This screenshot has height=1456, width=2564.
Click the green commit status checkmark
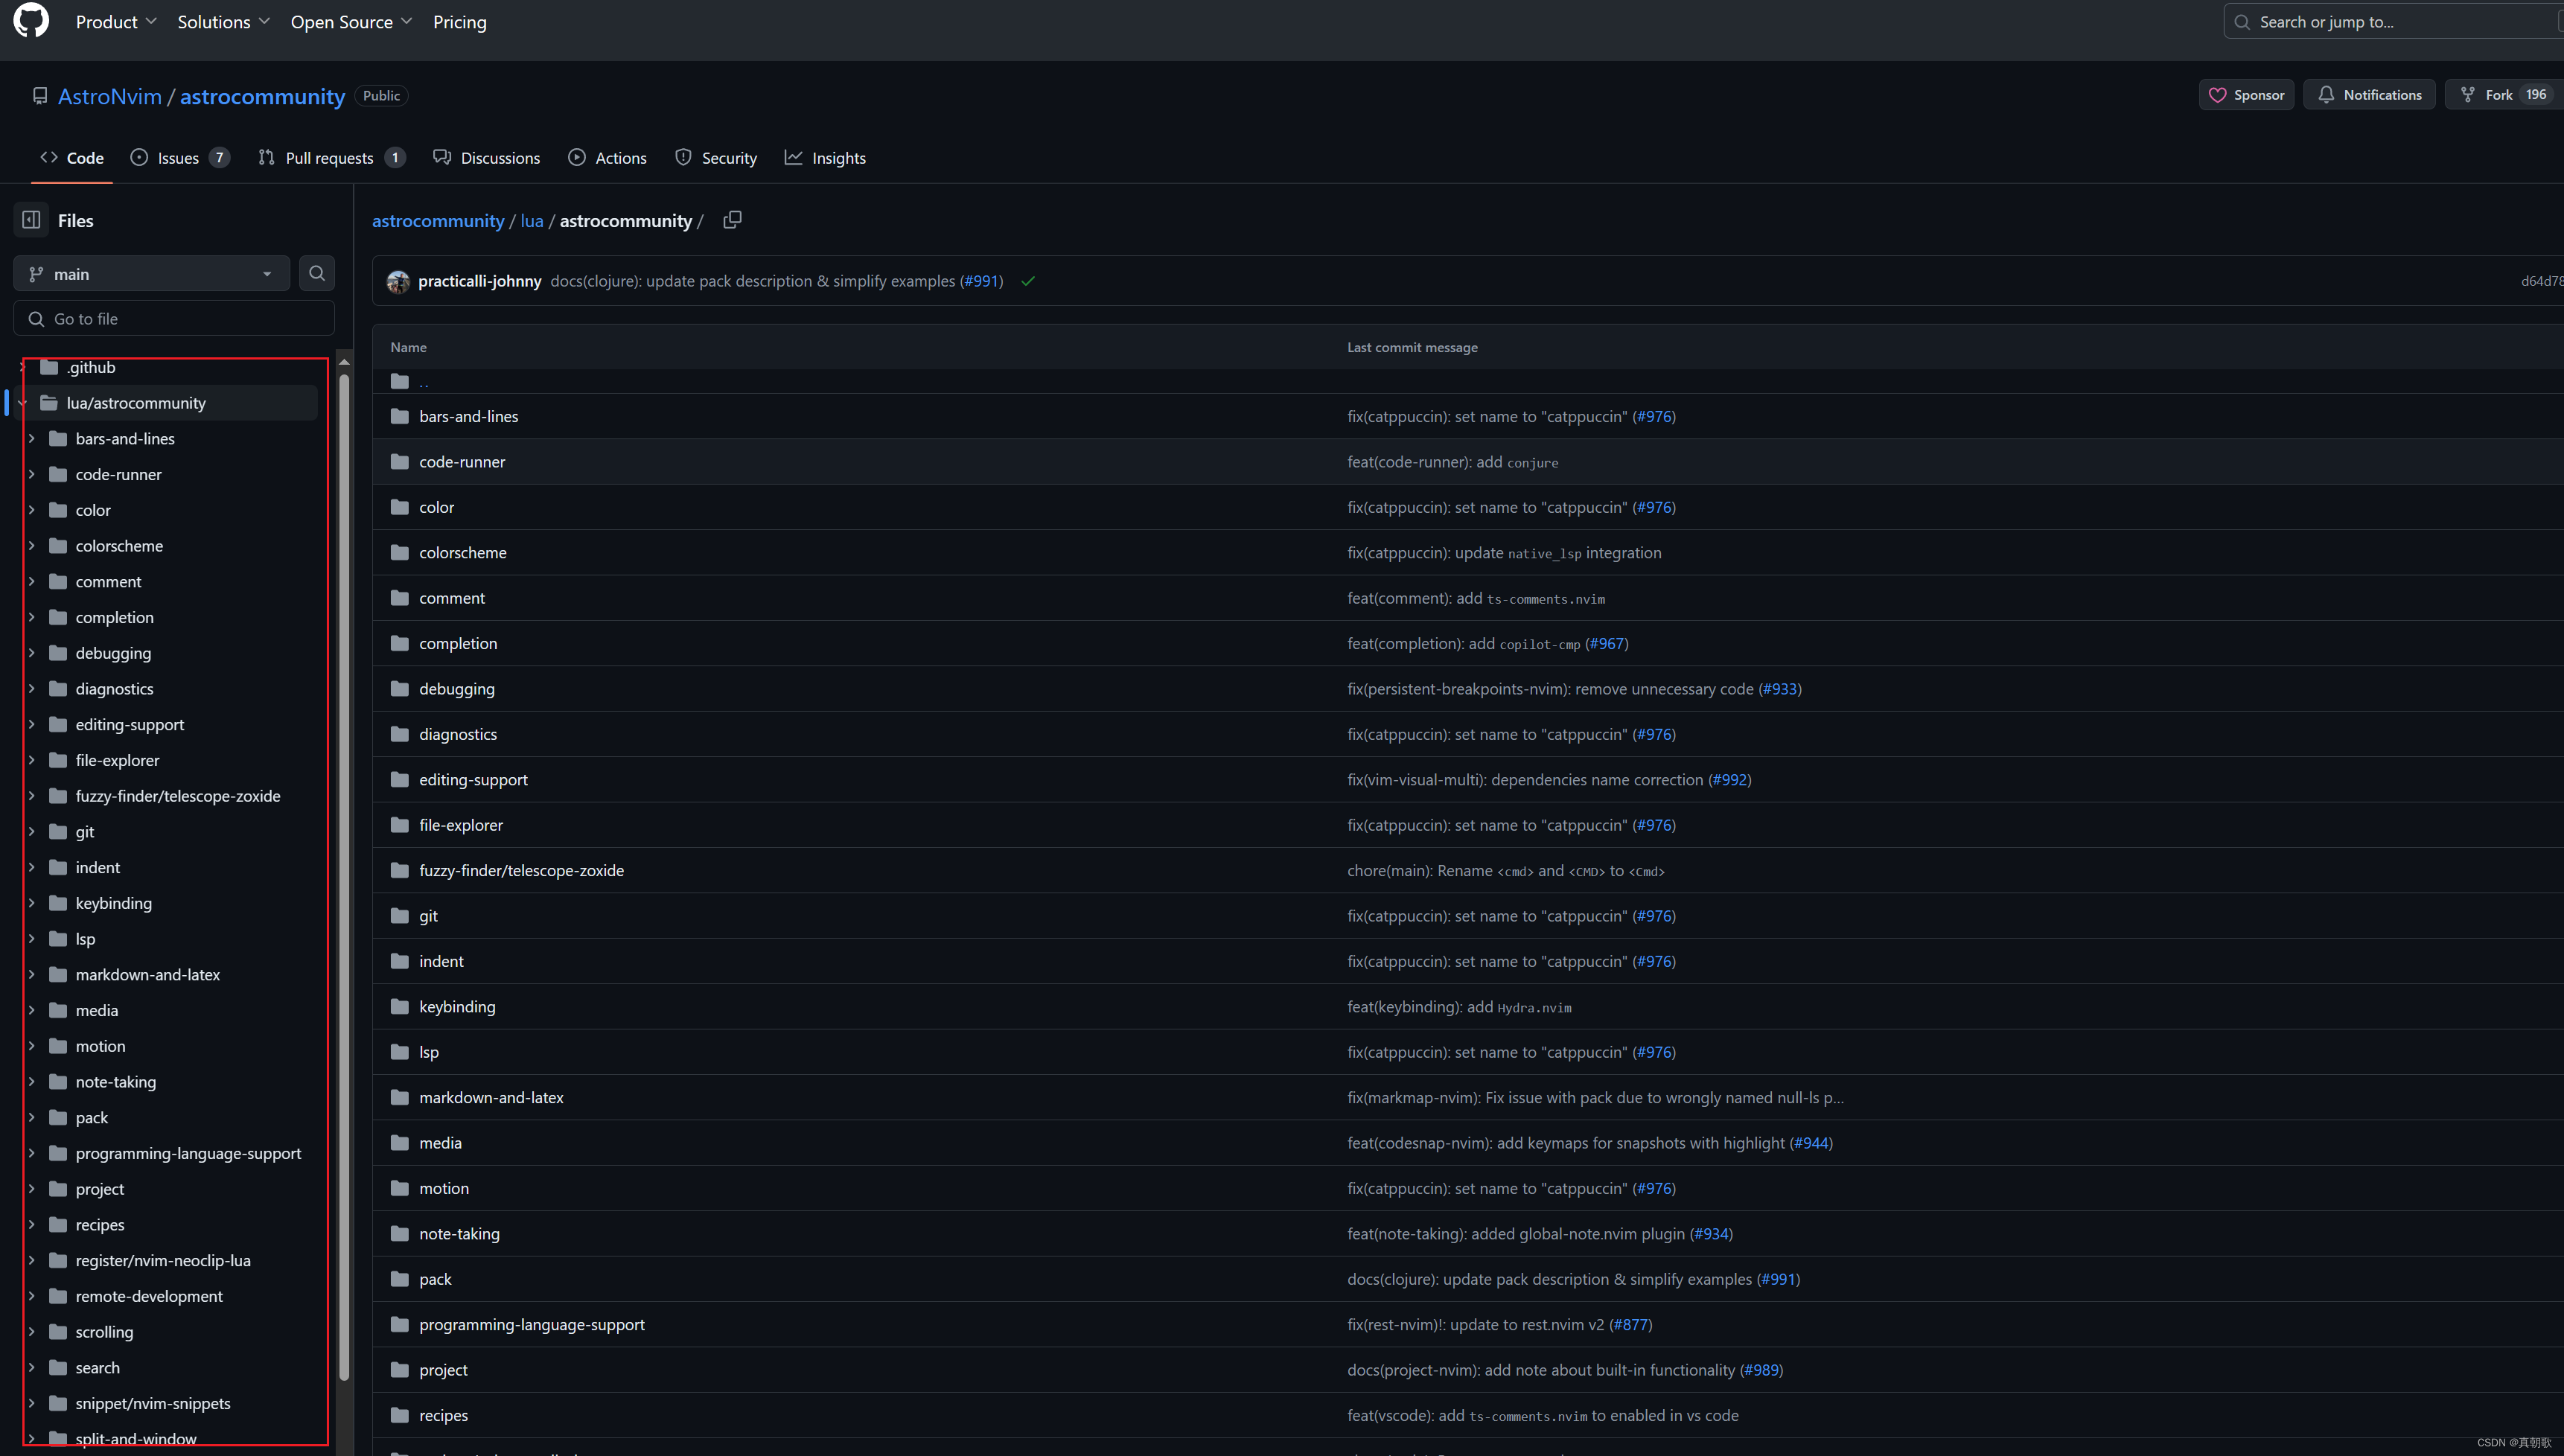point(1028,281)
